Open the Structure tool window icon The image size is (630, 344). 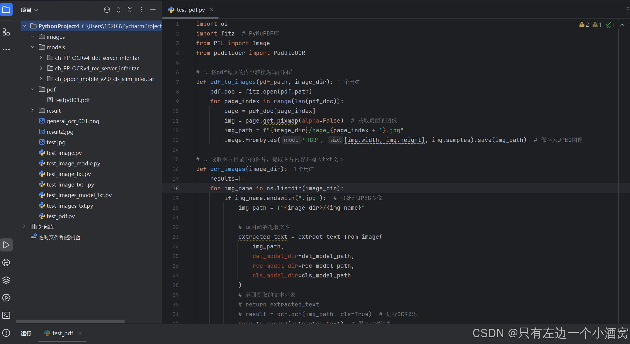(6, 32)
